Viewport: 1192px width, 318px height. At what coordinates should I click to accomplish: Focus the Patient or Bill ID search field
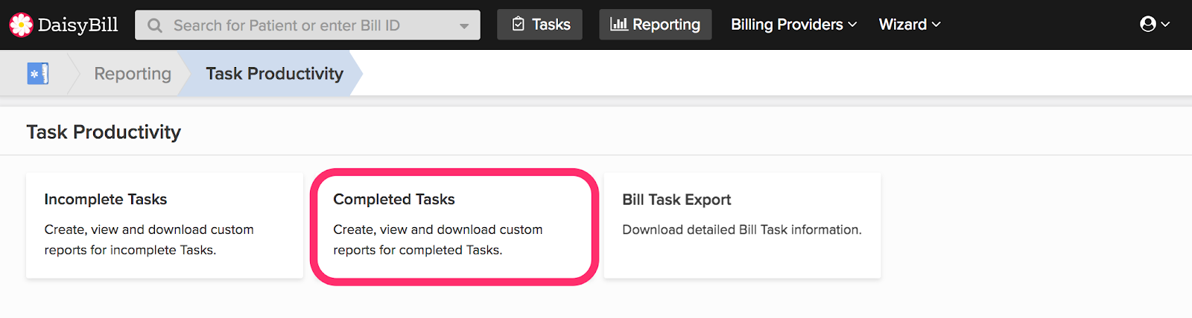(x=308, y=25)
